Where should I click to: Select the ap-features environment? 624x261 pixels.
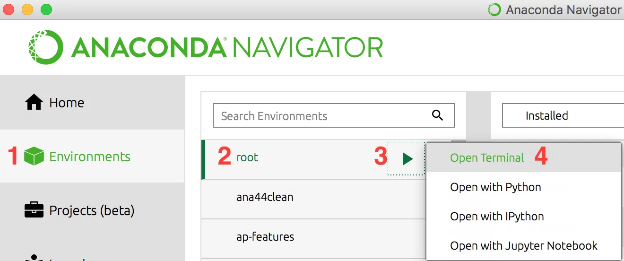point(265,236)
